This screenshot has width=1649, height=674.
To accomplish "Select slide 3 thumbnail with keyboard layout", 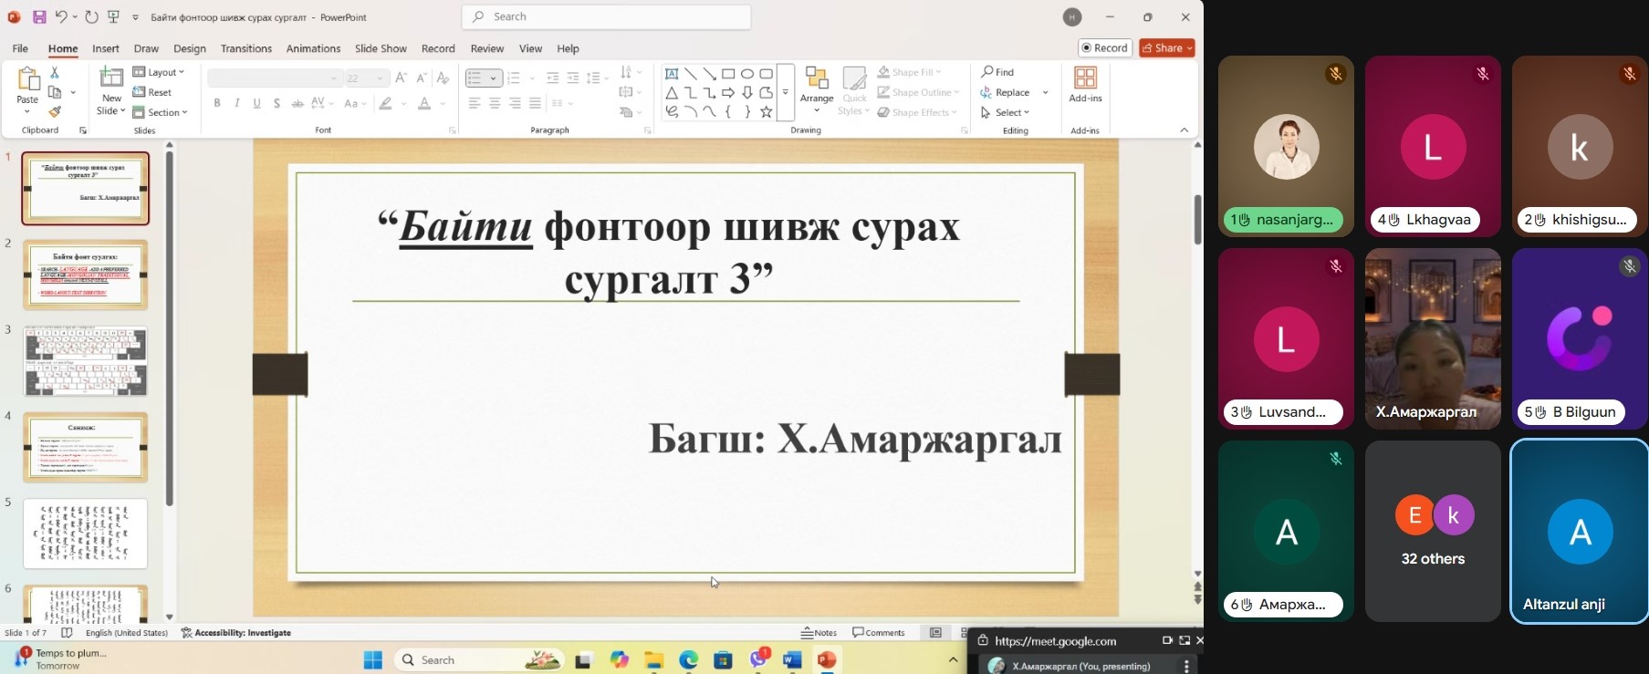I will point(85,361).
